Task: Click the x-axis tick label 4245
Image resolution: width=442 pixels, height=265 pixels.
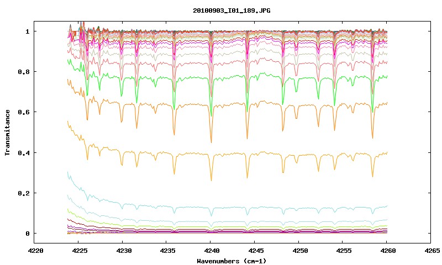Action: pos(256,251)
